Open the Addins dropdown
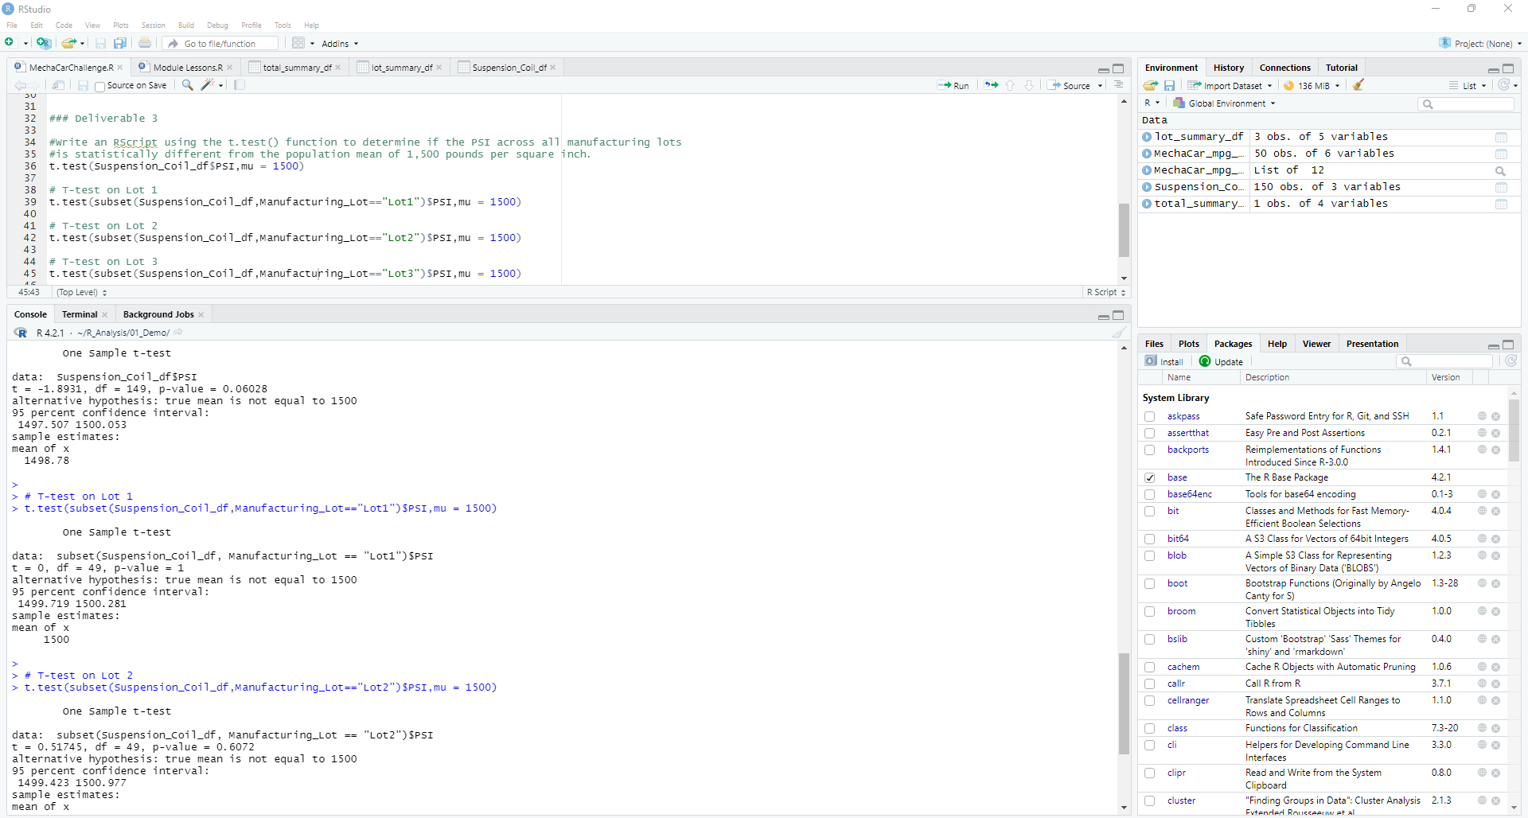 pyautogui.click(x=340, y=44)
